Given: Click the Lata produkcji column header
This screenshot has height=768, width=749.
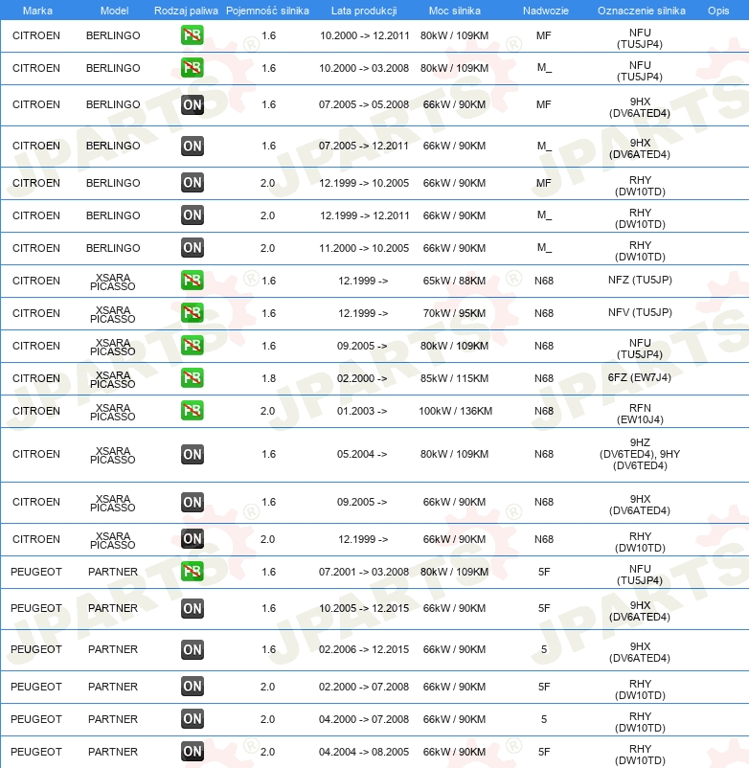Looking at the screenshot, I should [364, 11].
